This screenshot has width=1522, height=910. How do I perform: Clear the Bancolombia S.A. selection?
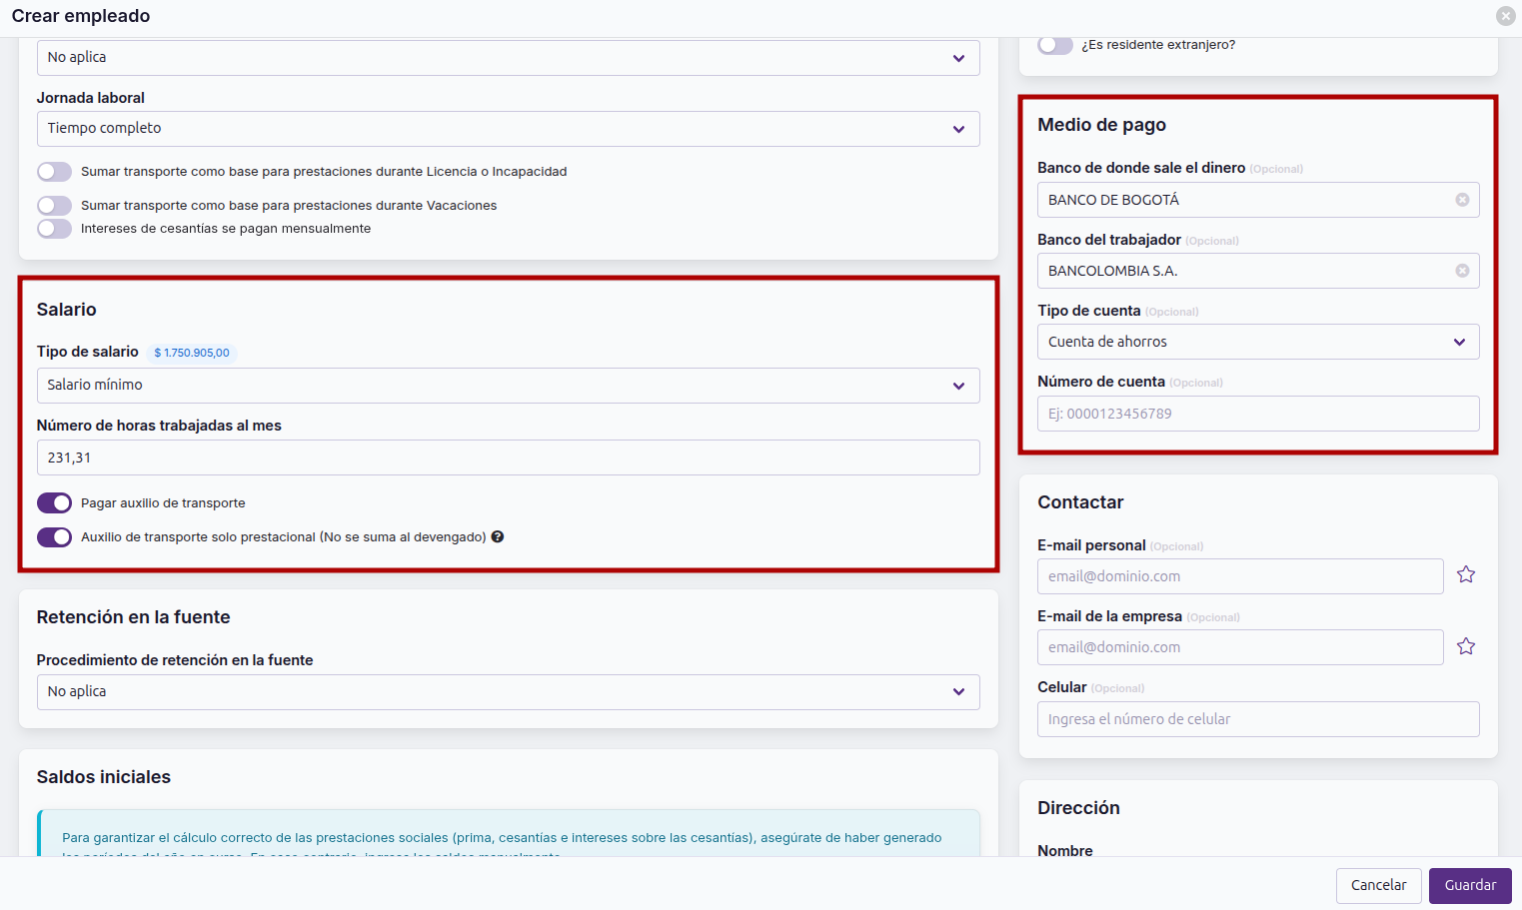pos(1462,271)
